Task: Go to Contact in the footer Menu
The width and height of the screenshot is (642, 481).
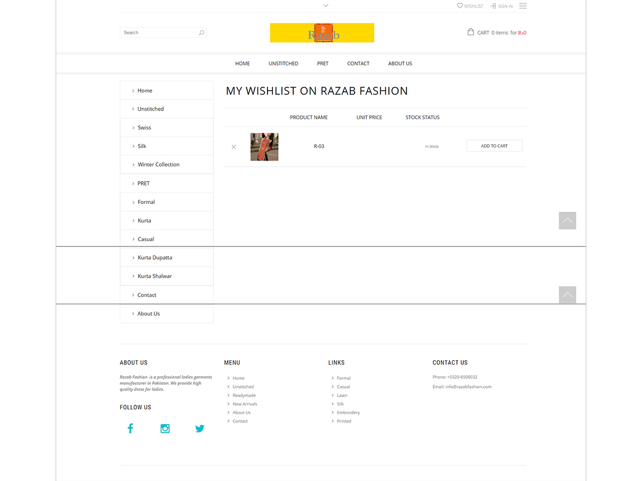Action: [240, 421]
